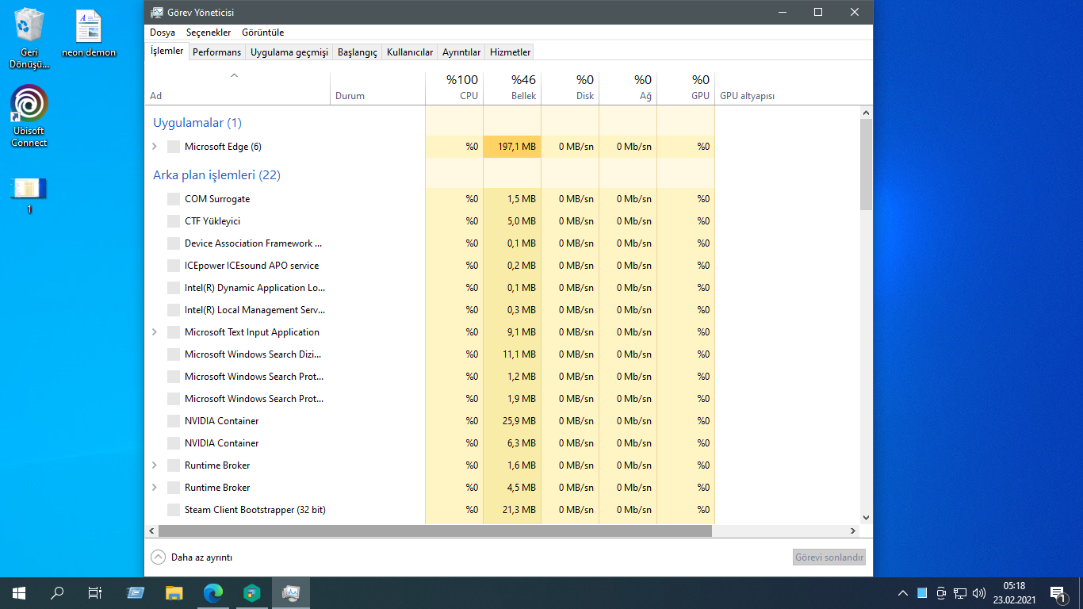1083x609 pixels.
Task: Switch to the Ayrıntılar tab
Action: [461, 52]
